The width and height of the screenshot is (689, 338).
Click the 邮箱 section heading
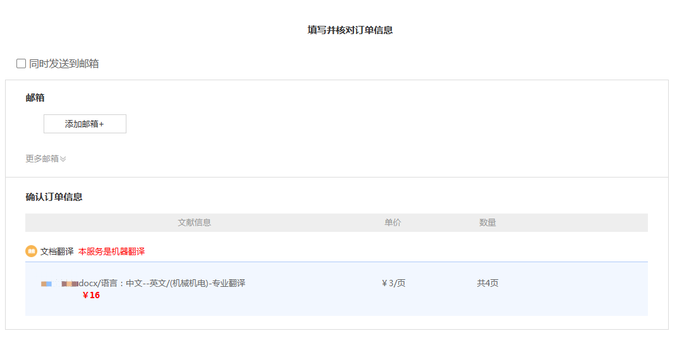(35, 98)
